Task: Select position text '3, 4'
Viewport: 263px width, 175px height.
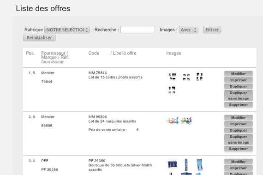Action: coord(32,161)
